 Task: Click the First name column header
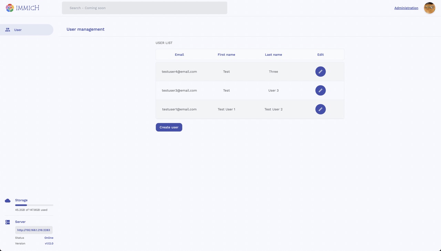[x=226, y=54]
